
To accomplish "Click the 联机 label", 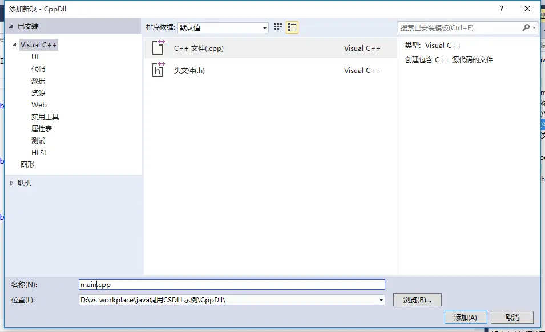I will pyautogui.click(x=25, y=183).
